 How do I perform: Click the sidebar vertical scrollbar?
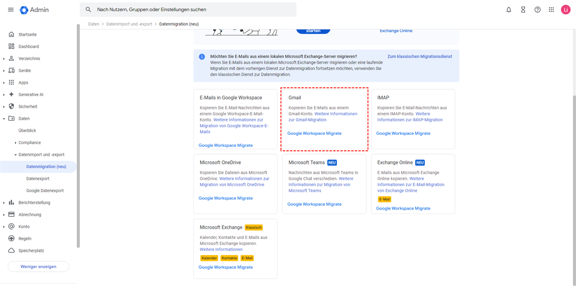[x=78, y=136]
